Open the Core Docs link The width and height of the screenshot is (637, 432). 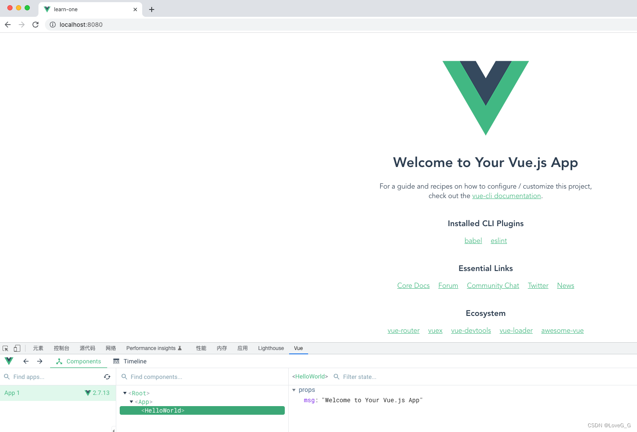click(413, 285)
